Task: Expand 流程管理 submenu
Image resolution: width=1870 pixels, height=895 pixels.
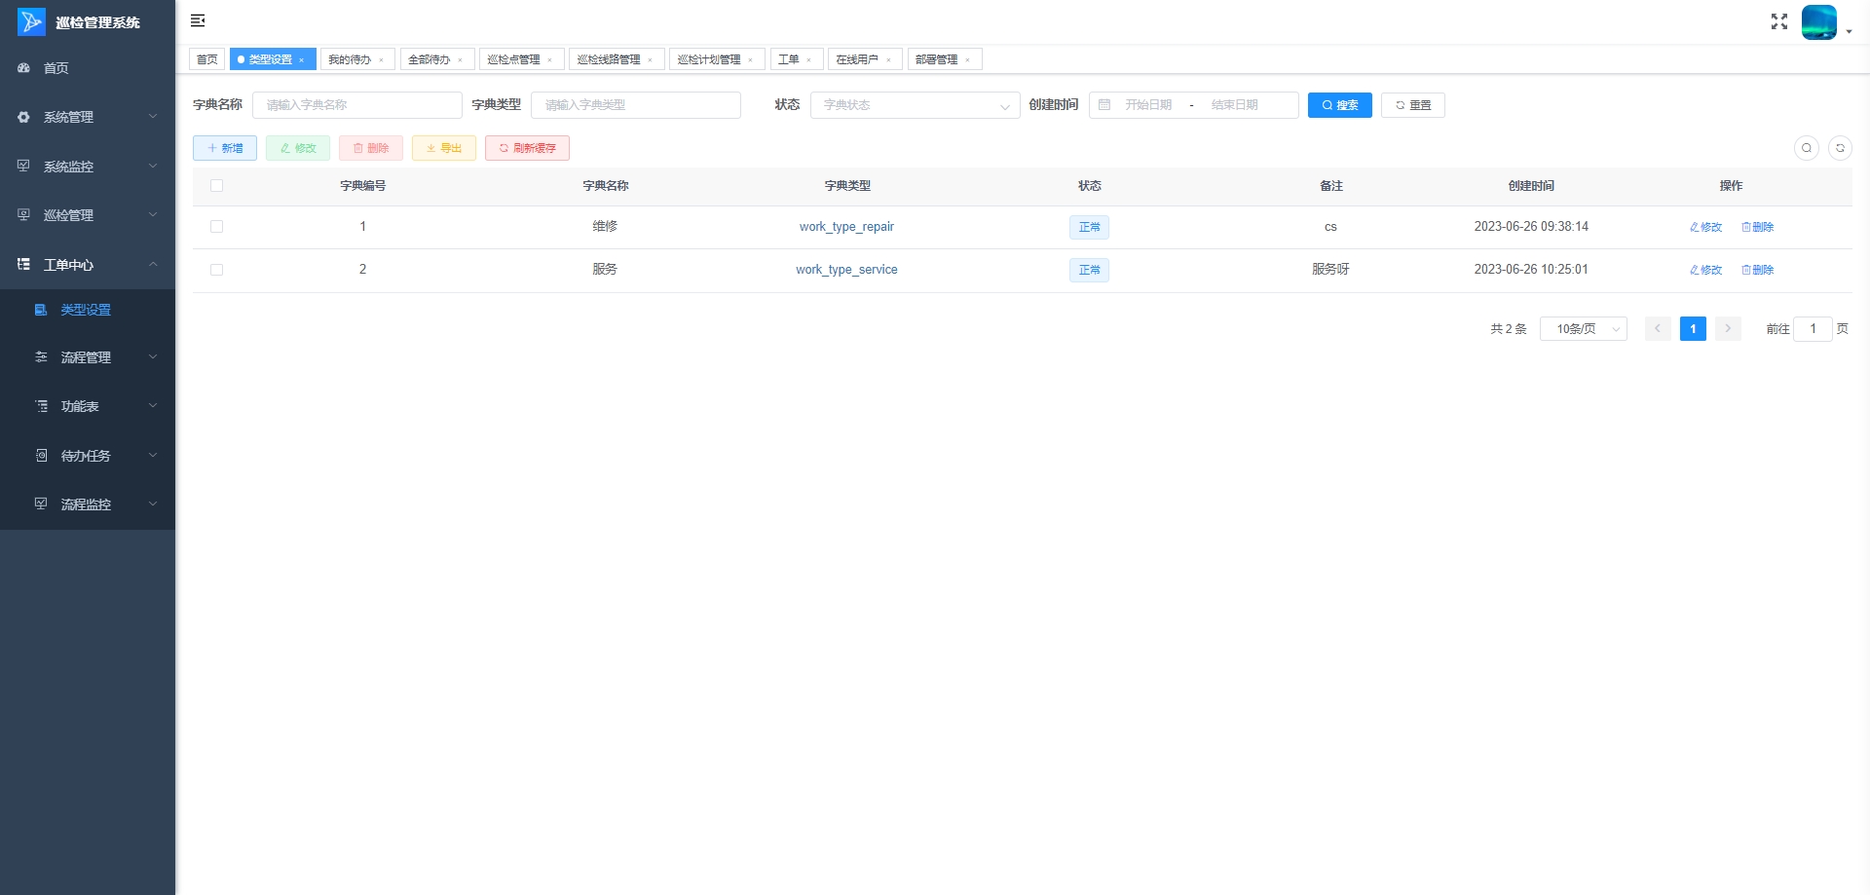Action: [x=88, y=357]
